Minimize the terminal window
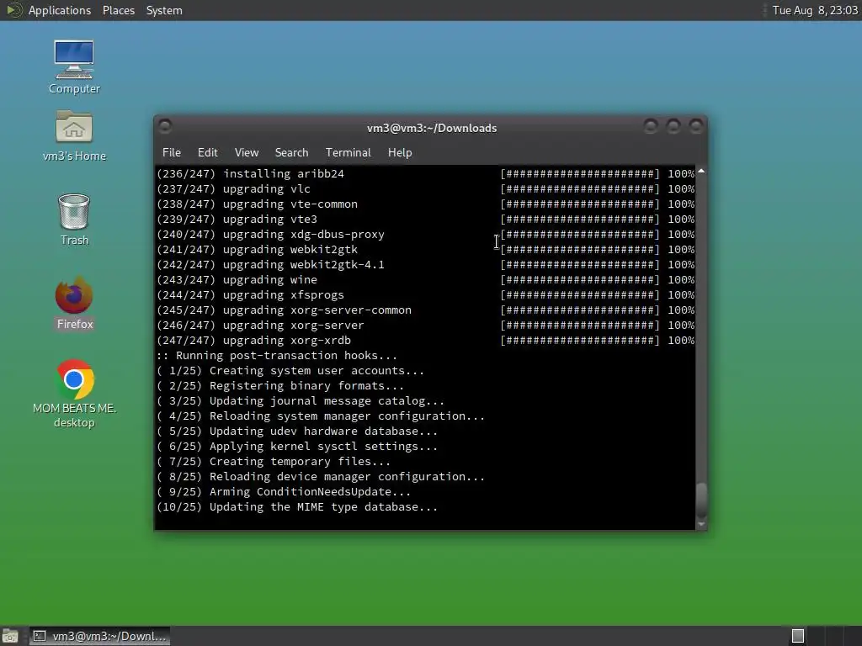This screenshot has width=862, height=646. [x=651, y=127]
